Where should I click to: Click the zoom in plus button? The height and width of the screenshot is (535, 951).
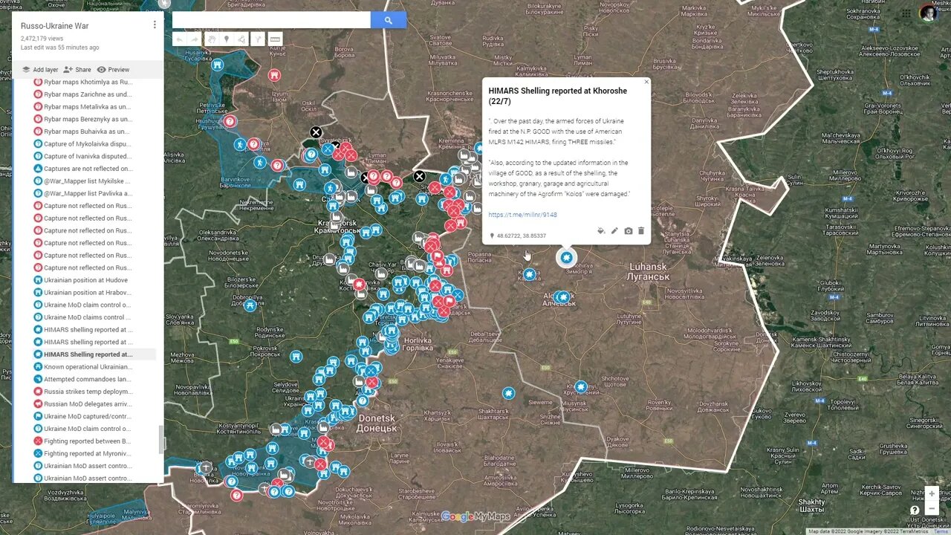pyautogui.click(x=932, y=494)
